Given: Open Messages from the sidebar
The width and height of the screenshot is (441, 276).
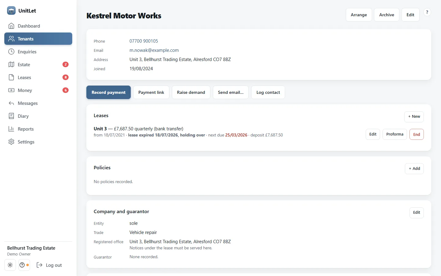Looking at the screenshot, I should [x=38, y=103].
